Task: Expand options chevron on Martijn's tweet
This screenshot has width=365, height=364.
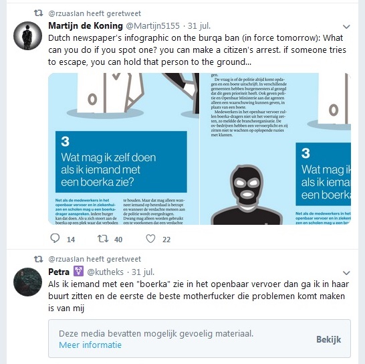Action: [346, 27]
